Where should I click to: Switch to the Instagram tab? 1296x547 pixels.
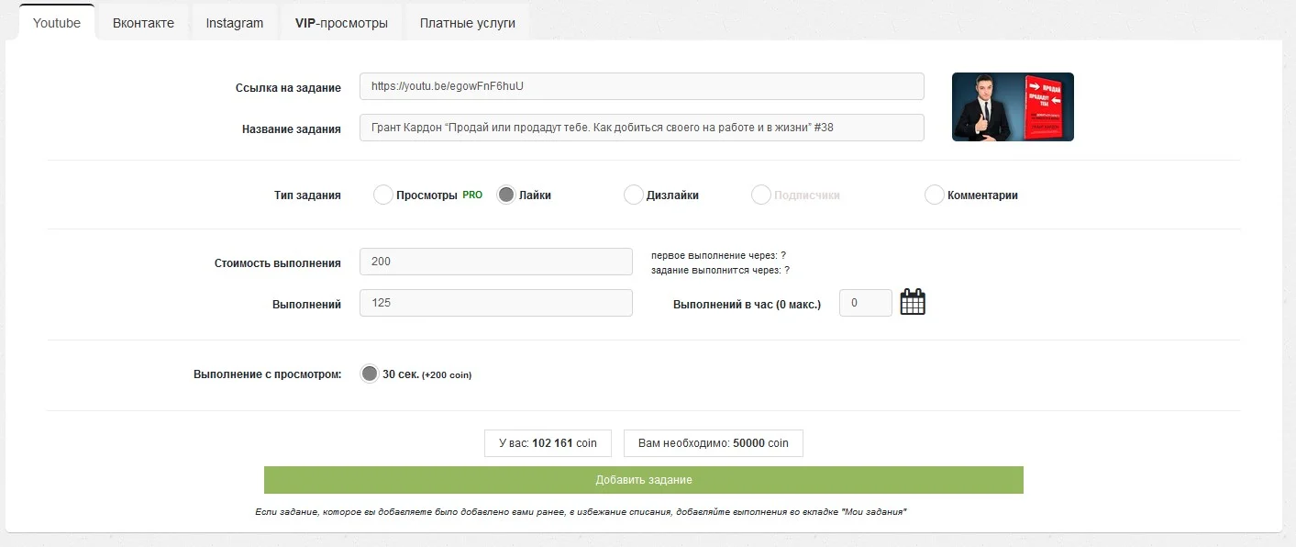coord(234,23)
